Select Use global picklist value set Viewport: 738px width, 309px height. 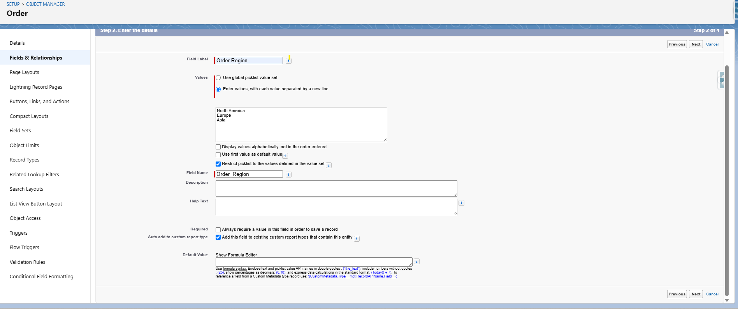(218, 78)
